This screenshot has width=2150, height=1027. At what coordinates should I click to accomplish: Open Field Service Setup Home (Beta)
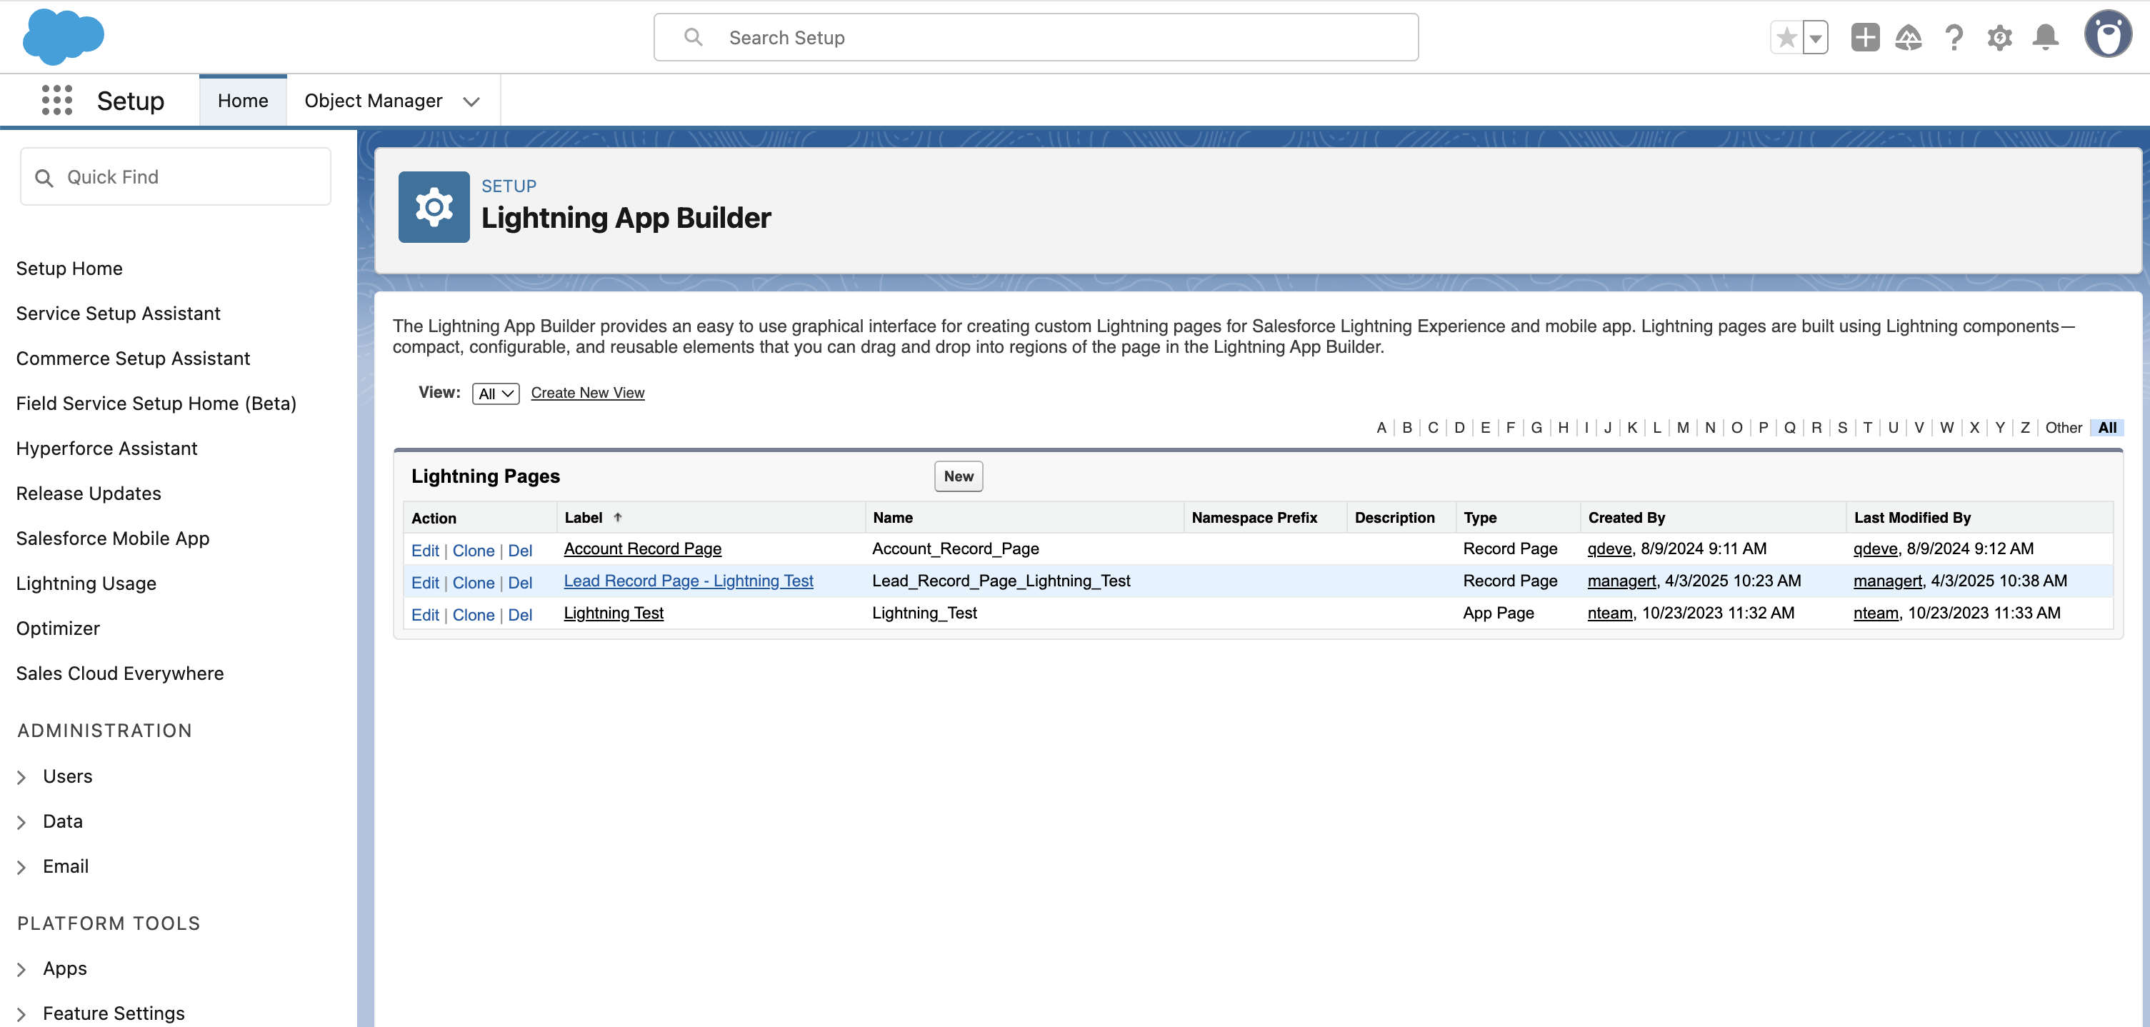(156, 404)
